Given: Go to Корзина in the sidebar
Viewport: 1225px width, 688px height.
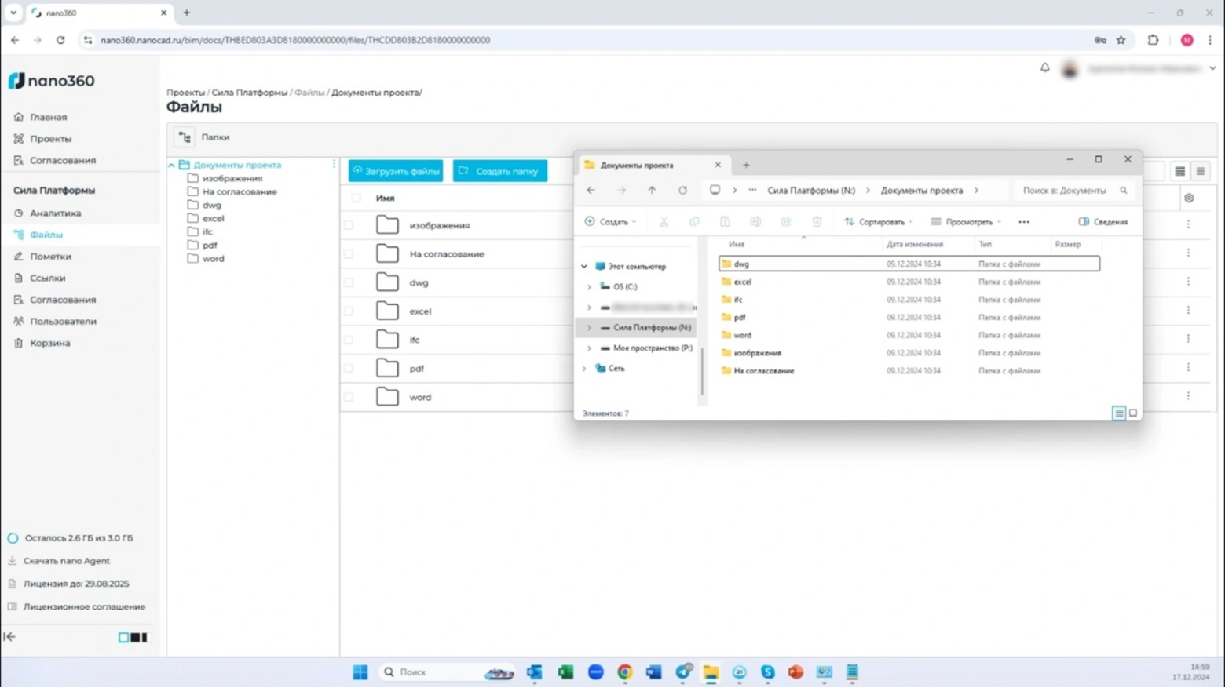Looking at the screenshot, I should (49, 343).
